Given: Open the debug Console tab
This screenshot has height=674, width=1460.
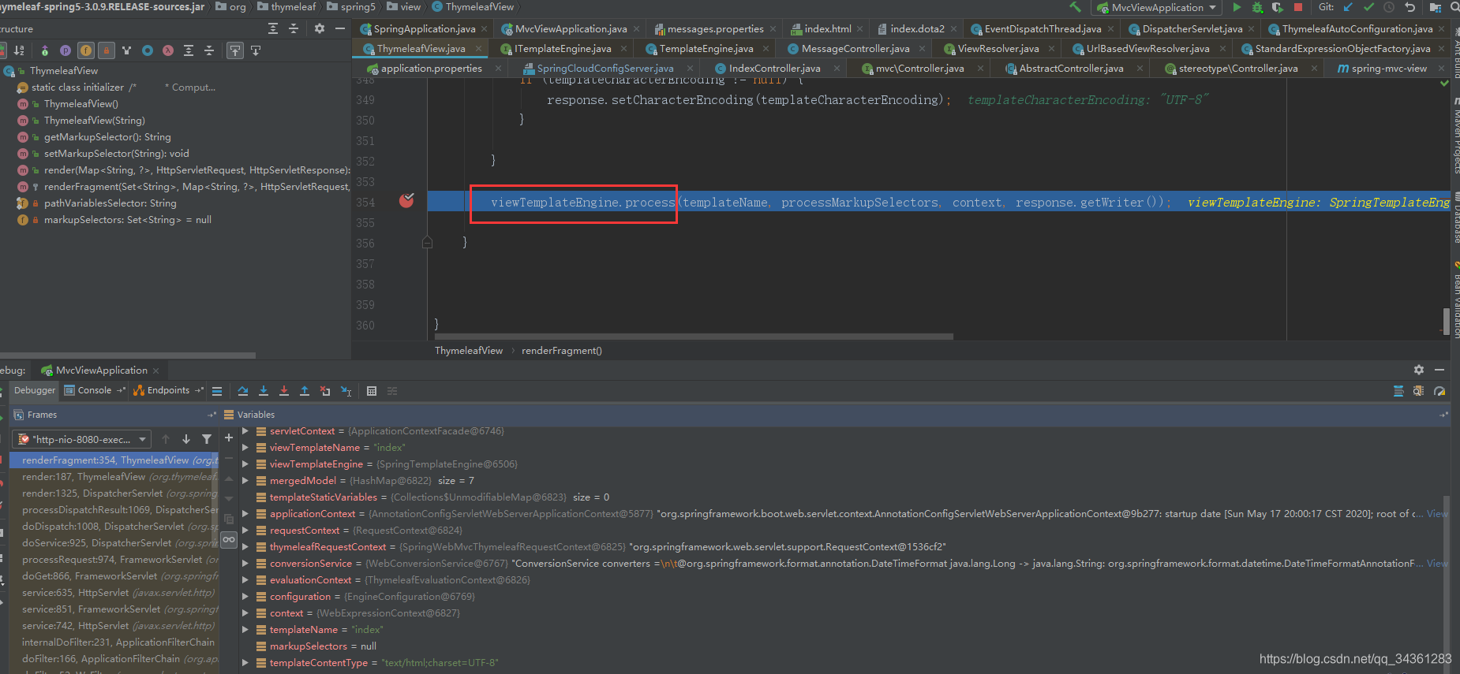Looking at the screenshot, I should [x=94, y=390].
